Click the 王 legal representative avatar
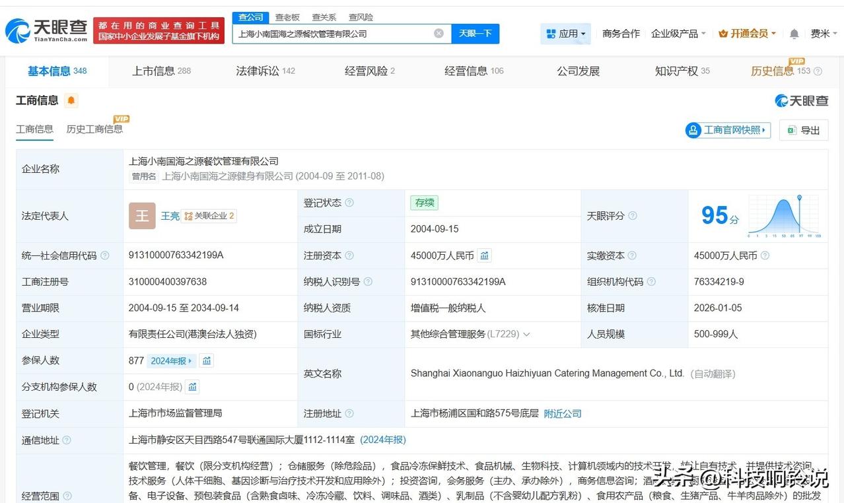 tap(142, 216)
